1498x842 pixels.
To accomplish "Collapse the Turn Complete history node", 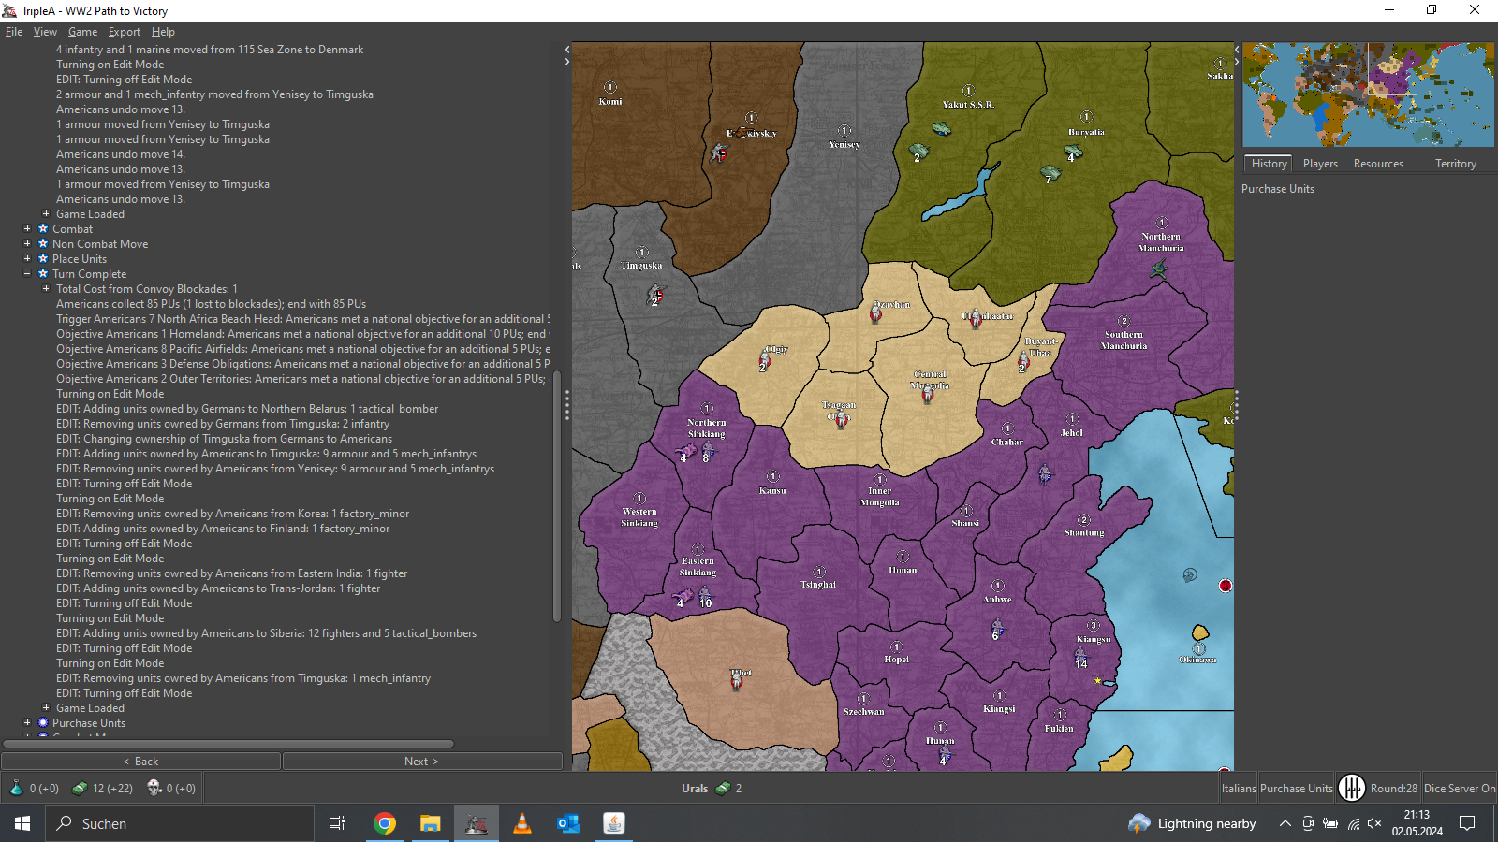I will 27,274.
